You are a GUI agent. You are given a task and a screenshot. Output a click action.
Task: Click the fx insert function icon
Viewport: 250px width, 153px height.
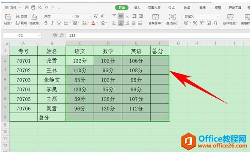[62, 35]
